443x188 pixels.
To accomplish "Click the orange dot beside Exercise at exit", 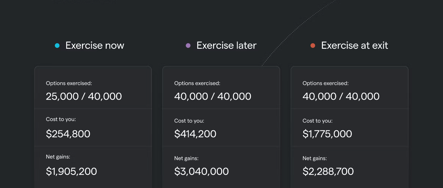I will tap(313, 46).
